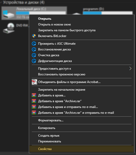136x155 pixels.
Task: Click WinRAR icon beside Добавить в архив "Archive.rar"
Action: 34,101
